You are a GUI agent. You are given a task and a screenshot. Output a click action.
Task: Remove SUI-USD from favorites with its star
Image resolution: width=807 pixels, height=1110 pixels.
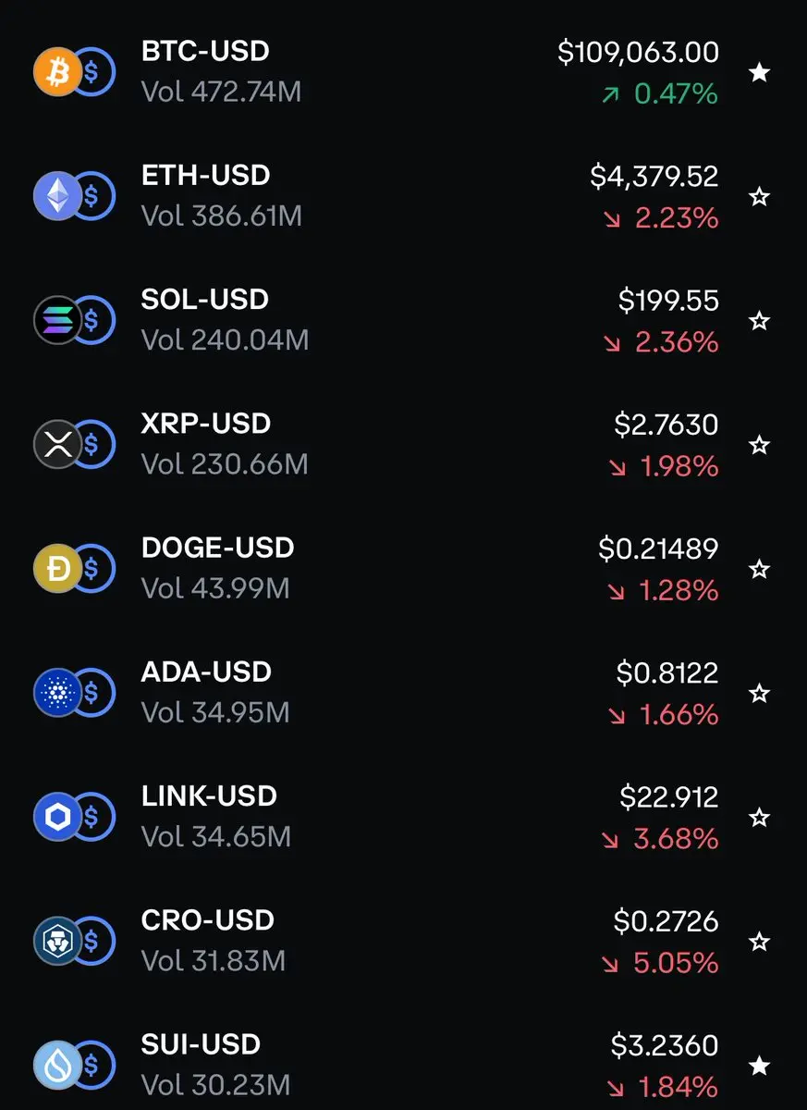point(759,1066)
